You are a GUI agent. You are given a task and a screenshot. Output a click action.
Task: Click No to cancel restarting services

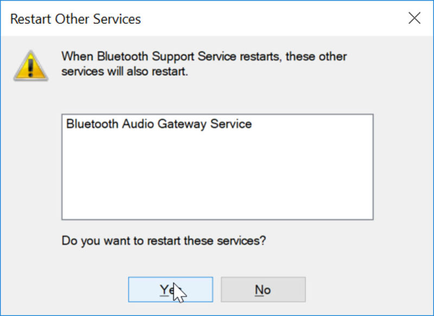pos(264,289)
